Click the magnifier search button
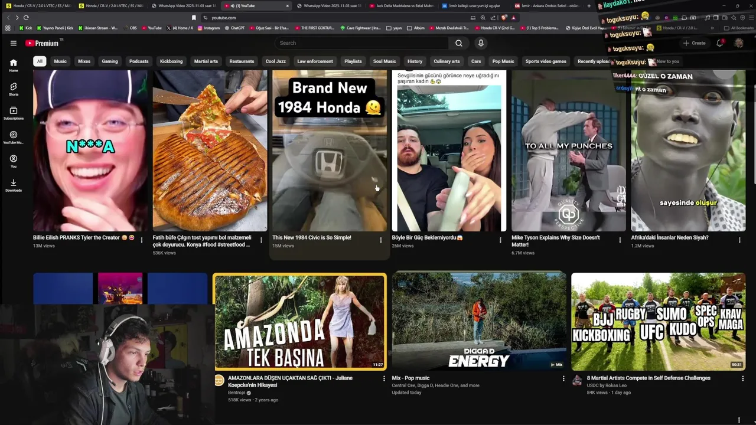 pyautogui.click(x=459, y=43)
